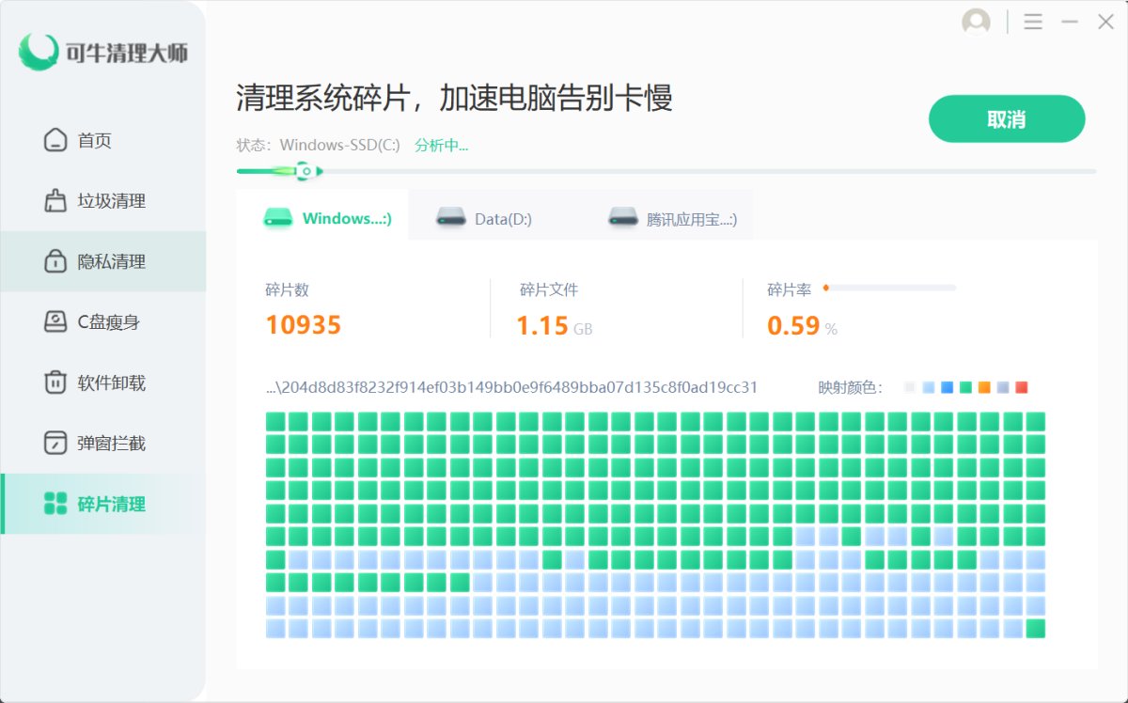
Task: Click the file path ending in 19cc31
Action: tap(511, 387)
